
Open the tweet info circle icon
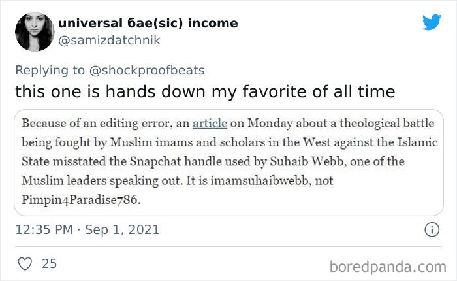point(430,230)
